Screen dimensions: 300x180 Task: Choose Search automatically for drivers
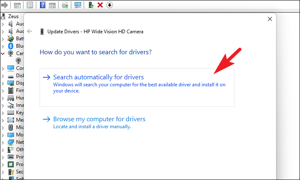(137, 88)
